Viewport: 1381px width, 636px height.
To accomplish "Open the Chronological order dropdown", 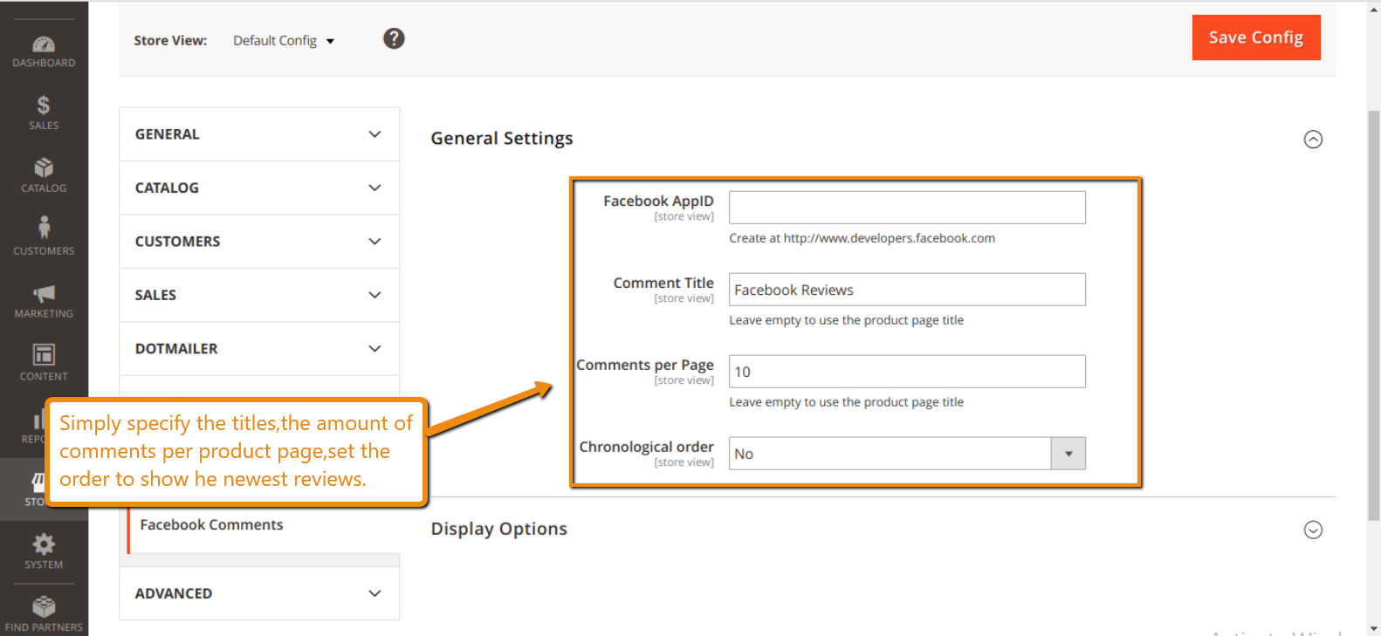I will 907,454.
